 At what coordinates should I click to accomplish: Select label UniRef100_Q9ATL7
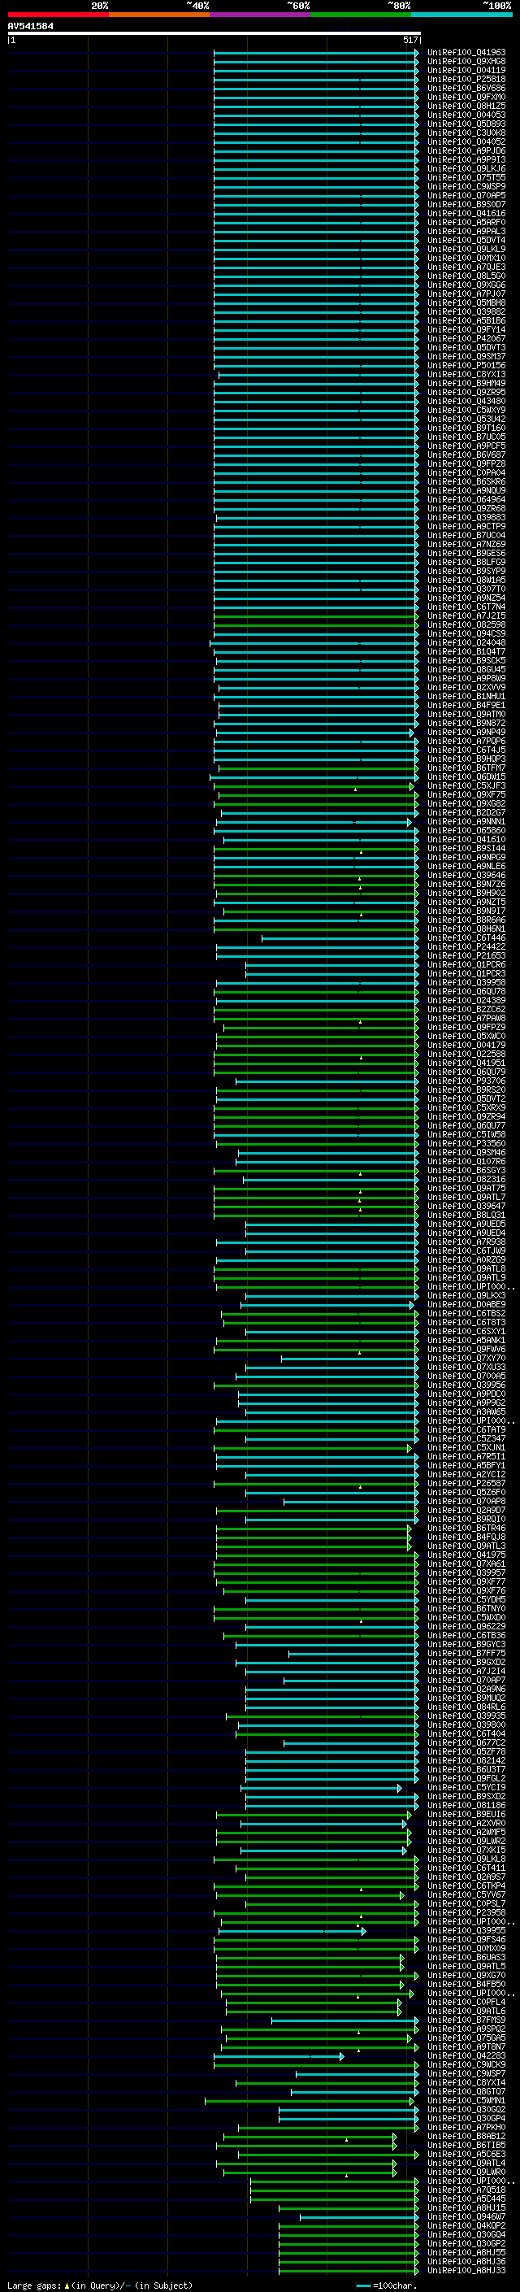(x=466, y=1197)
